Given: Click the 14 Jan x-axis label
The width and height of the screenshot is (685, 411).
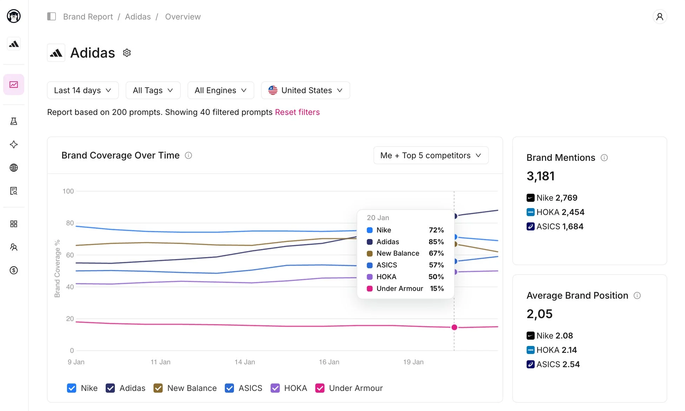Looking at the screenshot, I should (245, 362).
